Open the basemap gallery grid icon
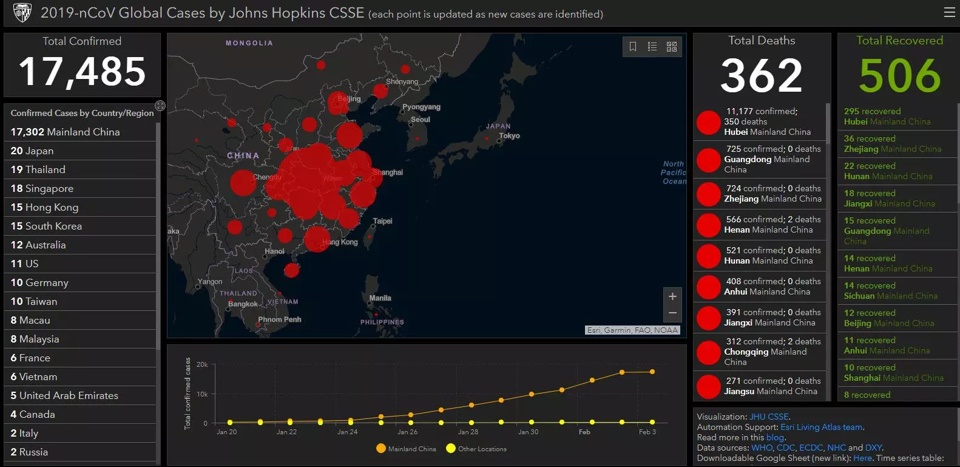 tap(672, 47)
